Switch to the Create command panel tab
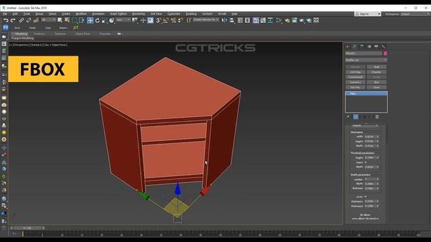Viewport: 431px width, 242px height. tap(347, 46)
